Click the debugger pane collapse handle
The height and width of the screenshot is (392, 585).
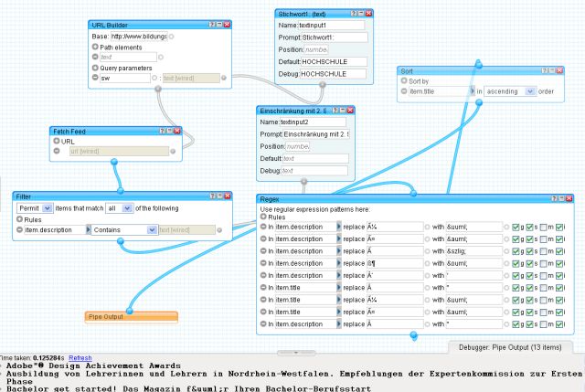coord(296,352)
